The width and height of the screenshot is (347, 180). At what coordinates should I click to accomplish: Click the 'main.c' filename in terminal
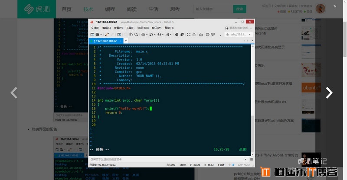tap(142, 51)
